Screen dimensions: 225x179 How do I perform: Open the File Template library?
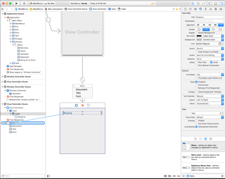point(195,138)
